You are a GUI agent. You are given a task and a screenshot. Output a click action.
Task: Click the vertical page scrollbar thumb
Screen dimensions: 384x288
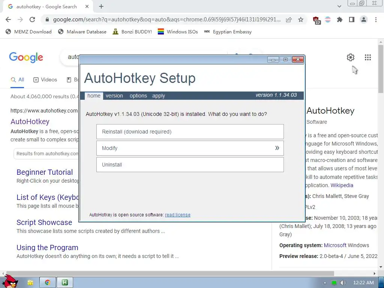point(381,69)
